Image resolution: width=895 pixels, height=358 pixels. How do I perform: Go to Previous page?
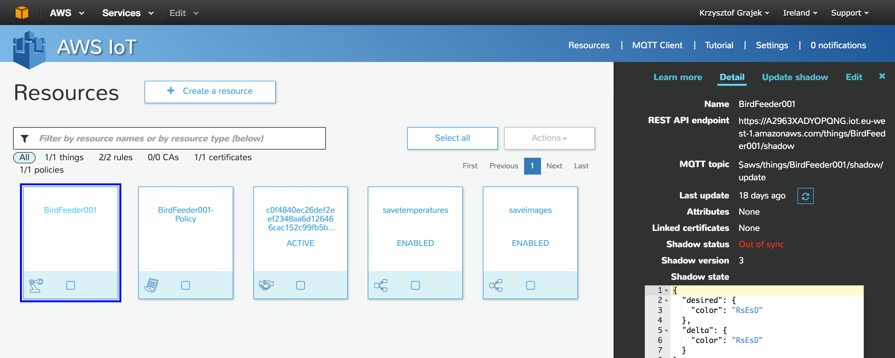pos(503,166)
